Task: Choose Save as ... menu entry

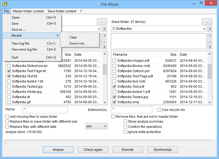Action: (32, 30)
